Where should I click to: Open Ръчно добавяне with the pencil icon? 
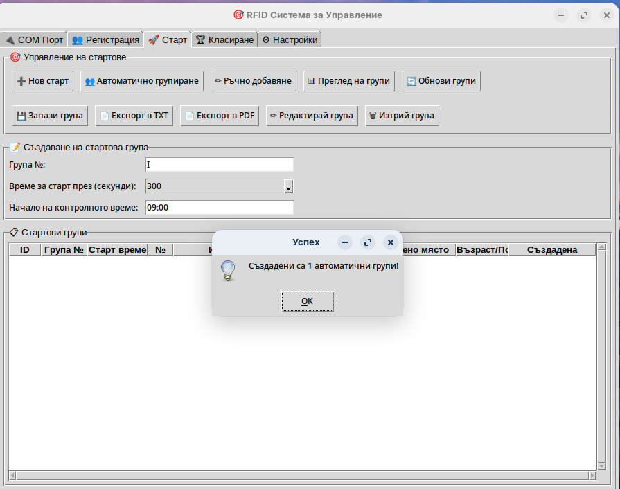coord(253,81)
